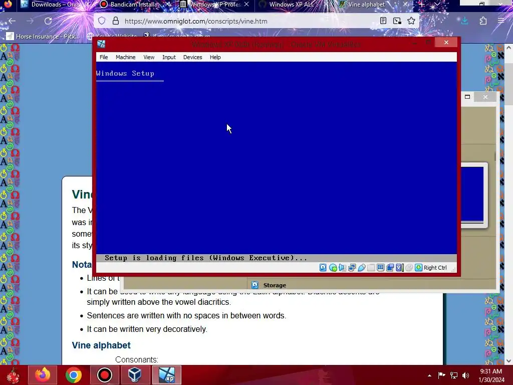Open the Devices menu
Viewport: 513px width, 385px height.
point(193,57)
